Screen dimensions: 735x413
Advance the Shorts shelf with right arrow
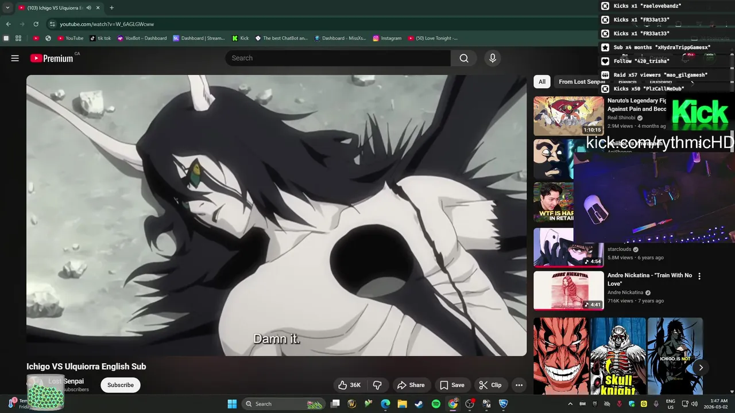701,368
